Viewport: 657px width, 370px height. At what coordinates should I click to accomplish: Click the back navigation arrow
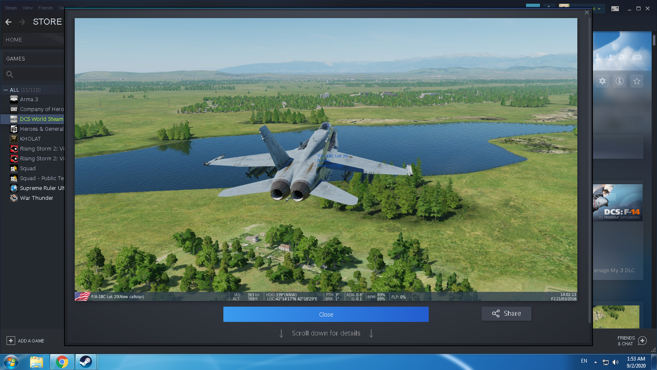[x=9, y=22]
